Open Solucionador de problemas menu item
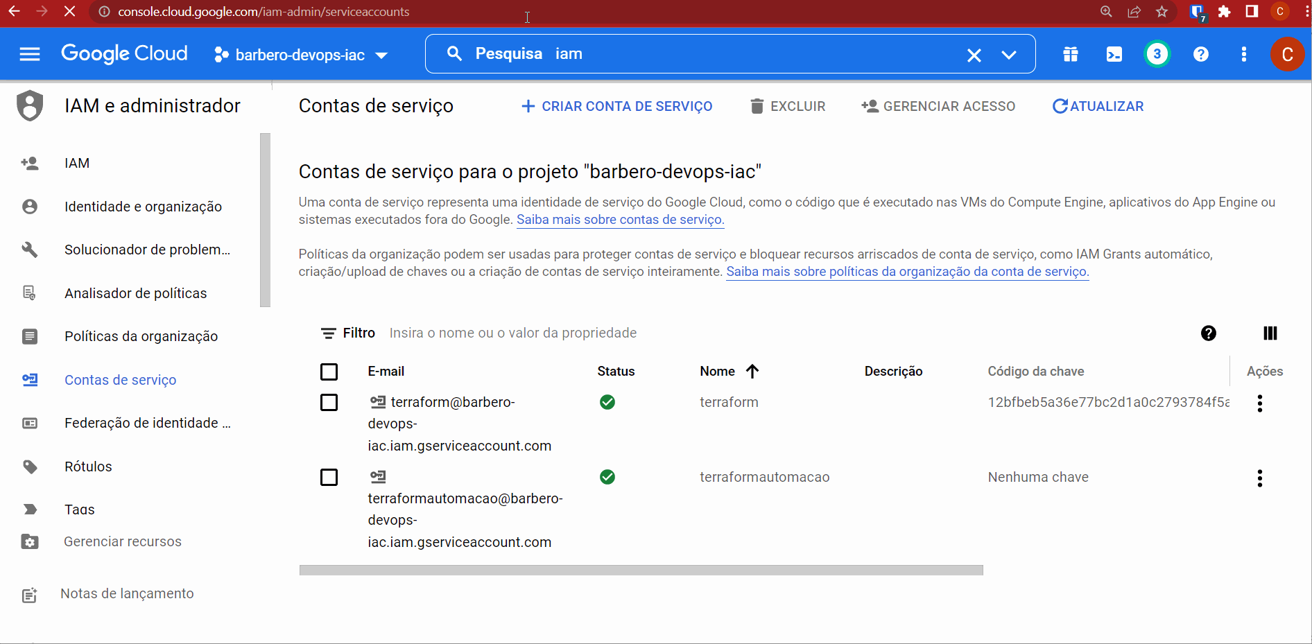The width and height of the screenshot is (1312, 644). click(147, 250)
